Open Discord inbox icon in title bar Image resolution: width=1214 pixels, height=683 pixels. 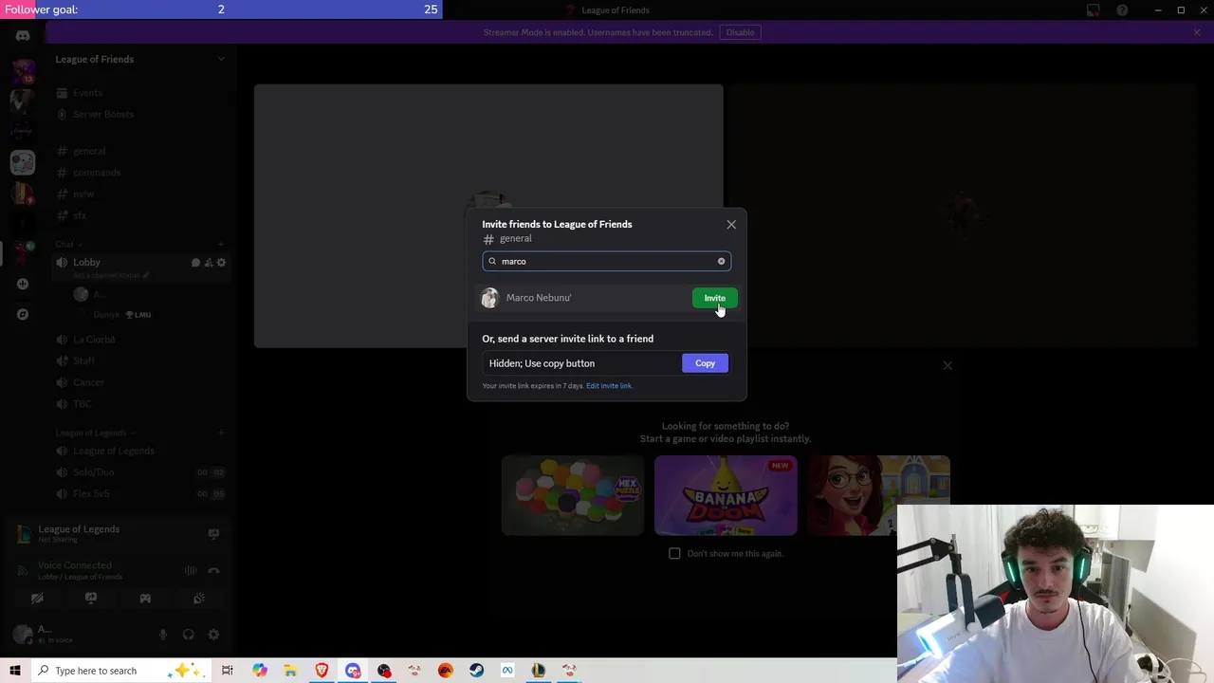pos(1094,10)
